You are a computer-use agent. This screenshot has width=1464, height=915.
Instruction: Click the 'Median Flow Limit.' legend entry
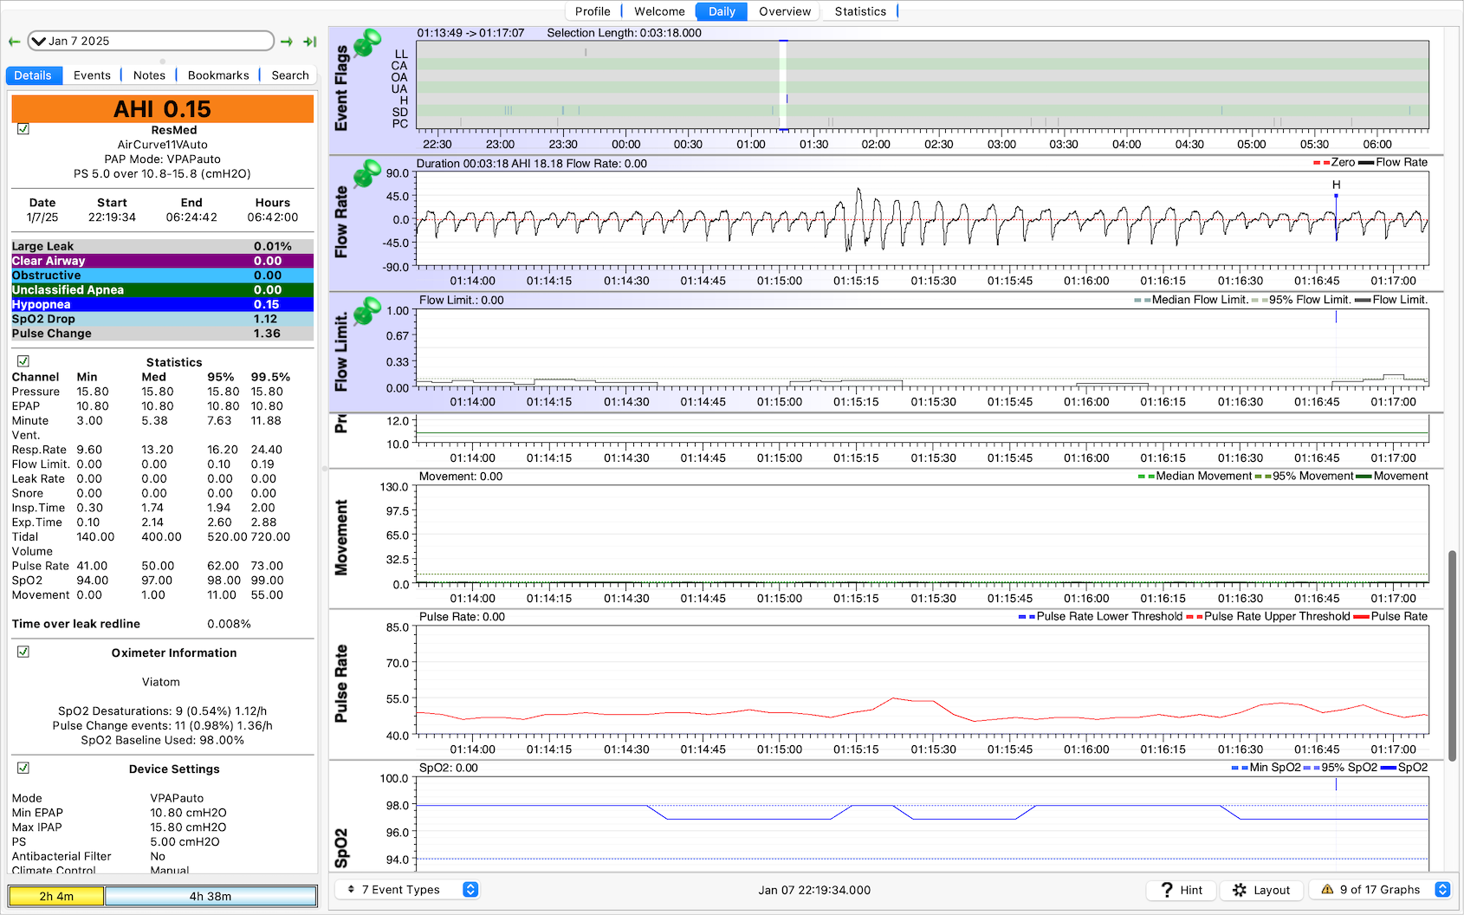tap(1191, 300)
